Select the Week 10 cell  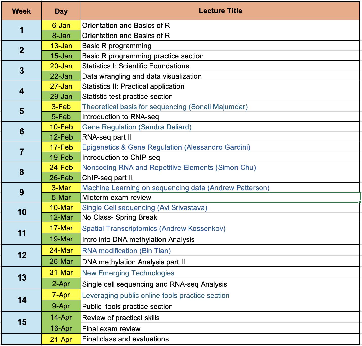[x=21, y=212]
